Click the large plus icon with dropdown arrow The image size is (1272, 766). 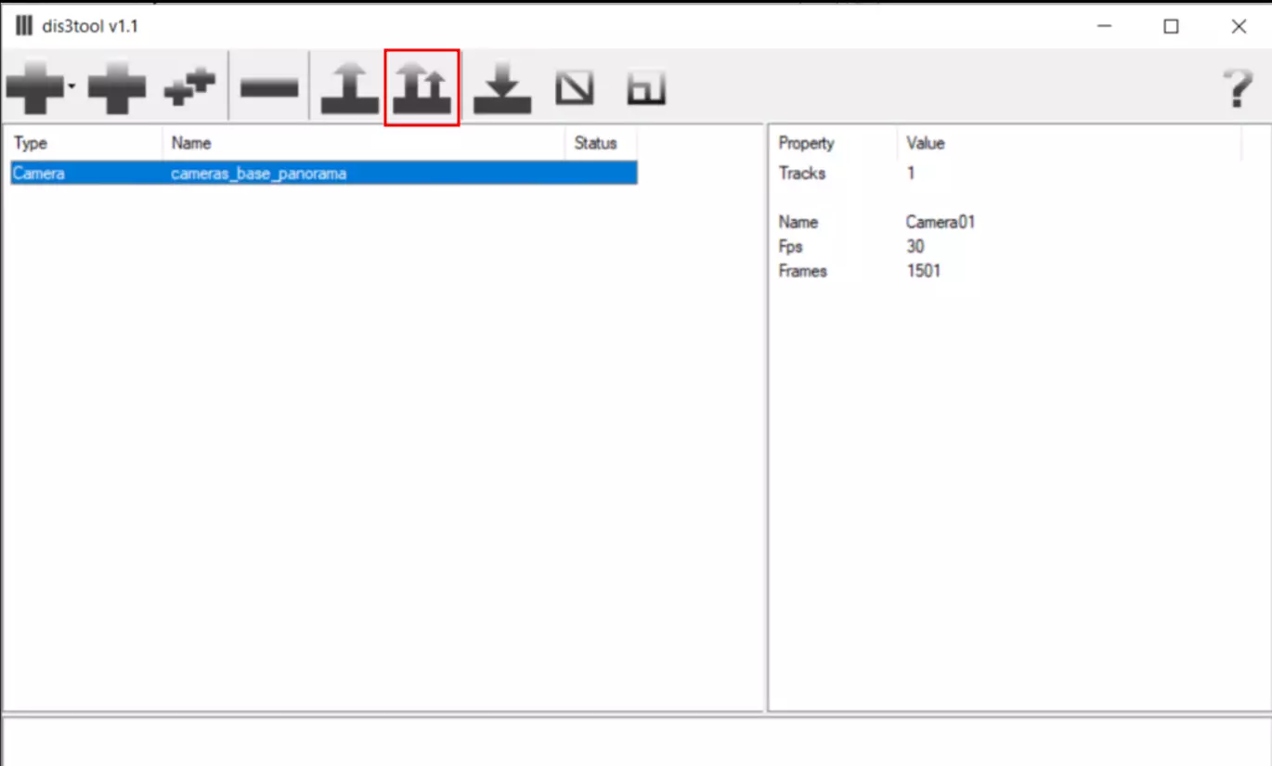point(35,88)
